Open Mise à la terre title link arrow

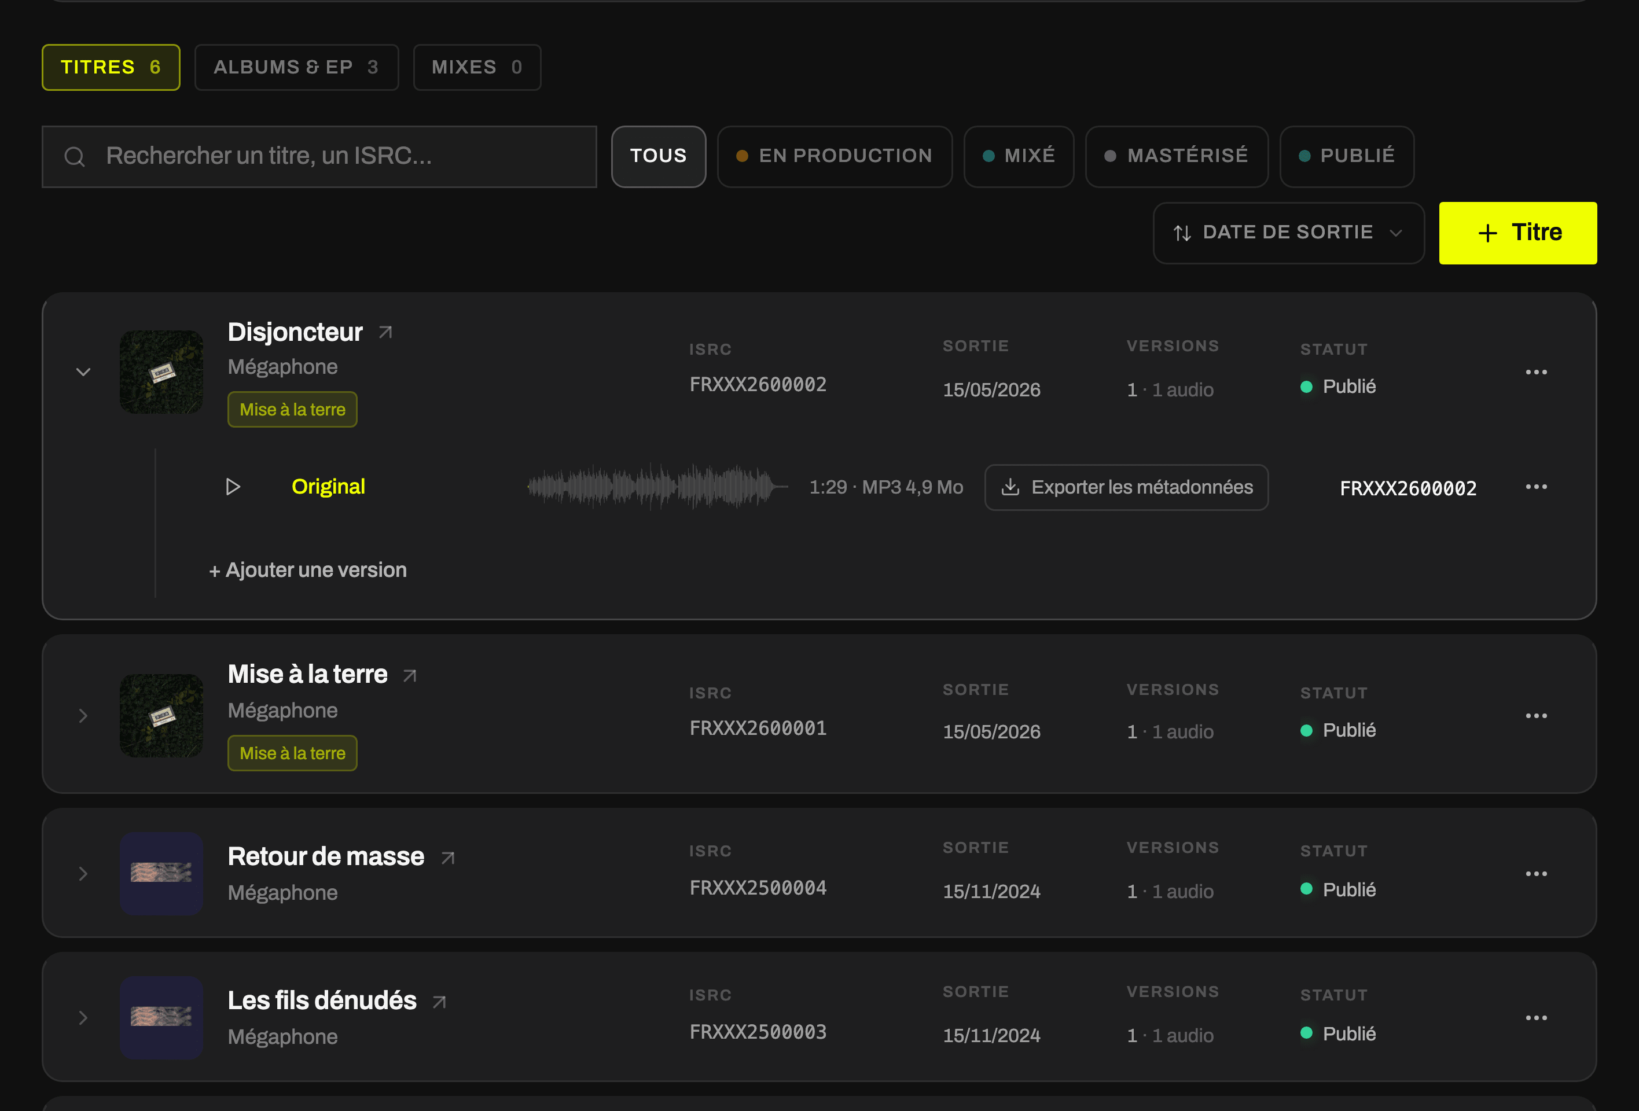[x=410, y=675]
